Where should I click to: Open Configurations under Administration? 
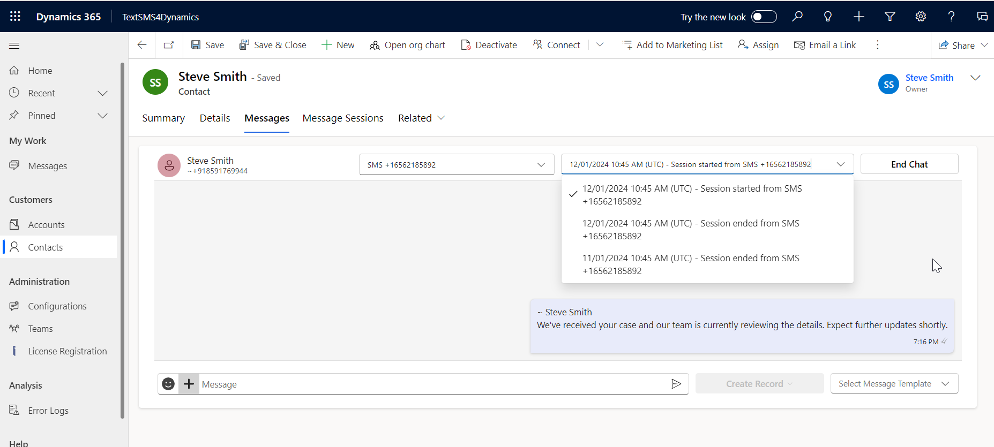click(x=59, y=306)
